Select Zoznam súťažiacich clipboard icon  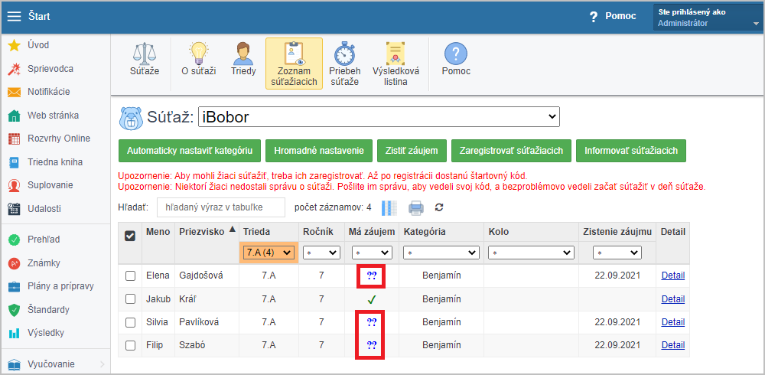point(294,64)
